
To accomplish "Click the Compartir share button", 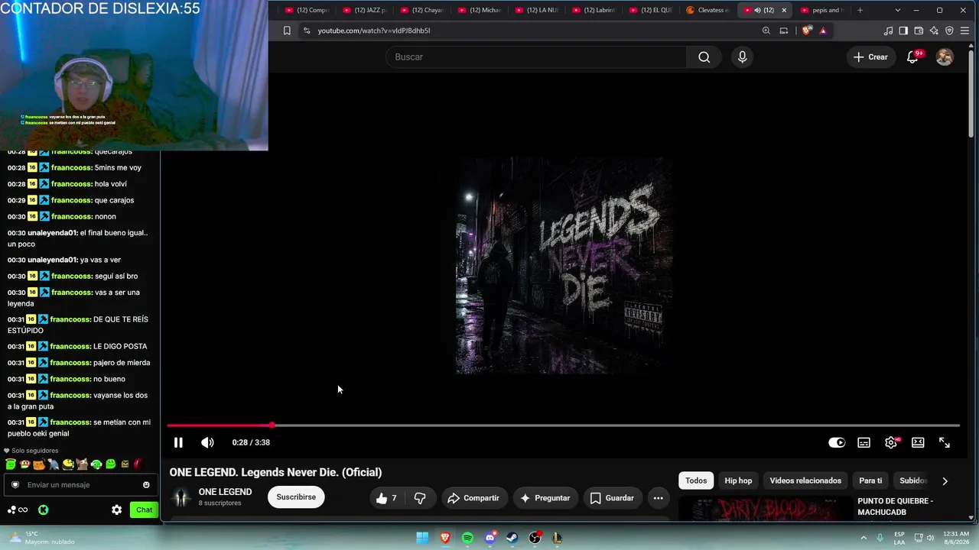I will coord(473,498).
